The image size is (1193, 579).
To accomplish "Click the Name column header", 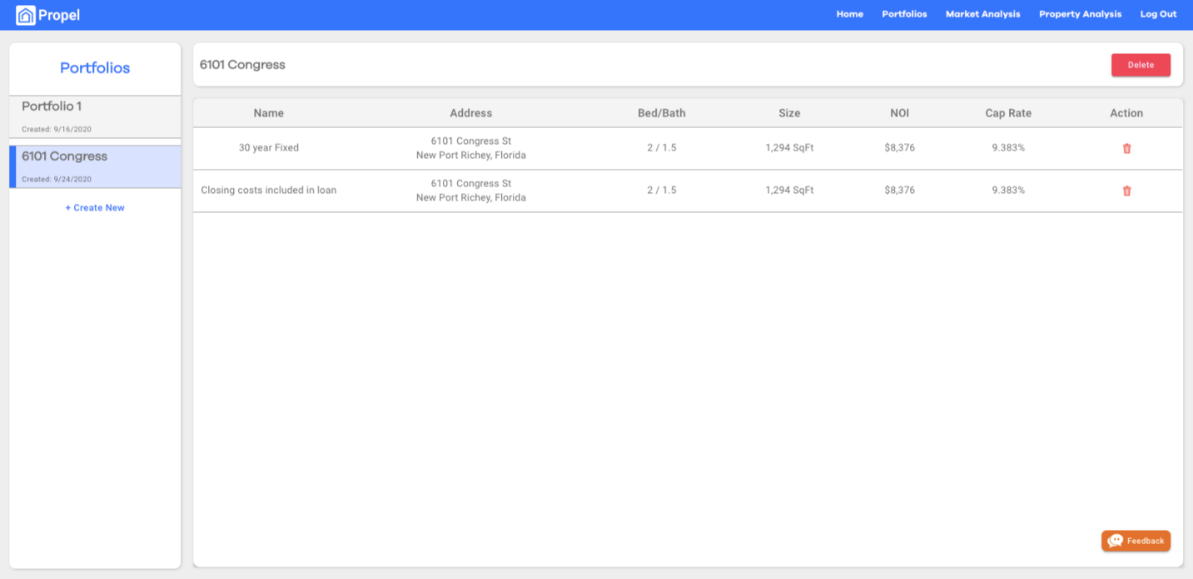I will pos(269,113).
